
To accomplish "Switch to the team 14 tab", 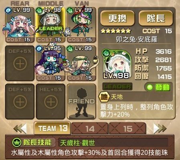I will click(x=90, y=128).
